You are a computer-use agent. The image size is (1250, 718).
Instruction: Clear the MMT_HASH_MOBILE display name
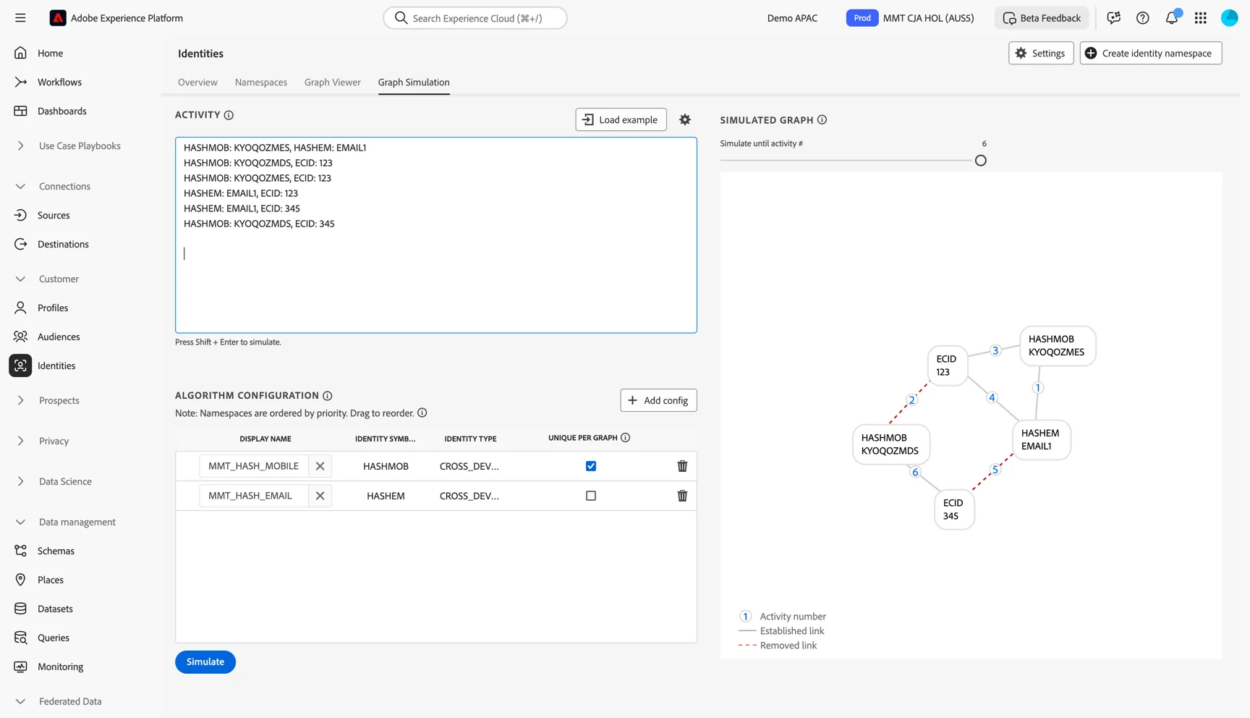click(x=320, y=466)
